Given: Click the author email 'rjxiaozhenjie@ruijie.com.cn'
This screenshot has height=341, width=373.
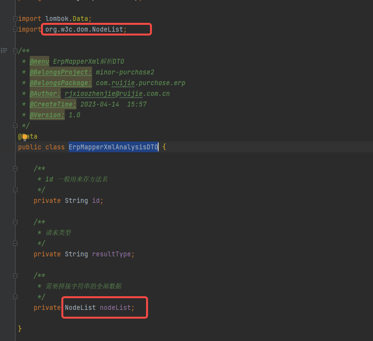Looking at the screenshot, I should (x=117, y=93).
